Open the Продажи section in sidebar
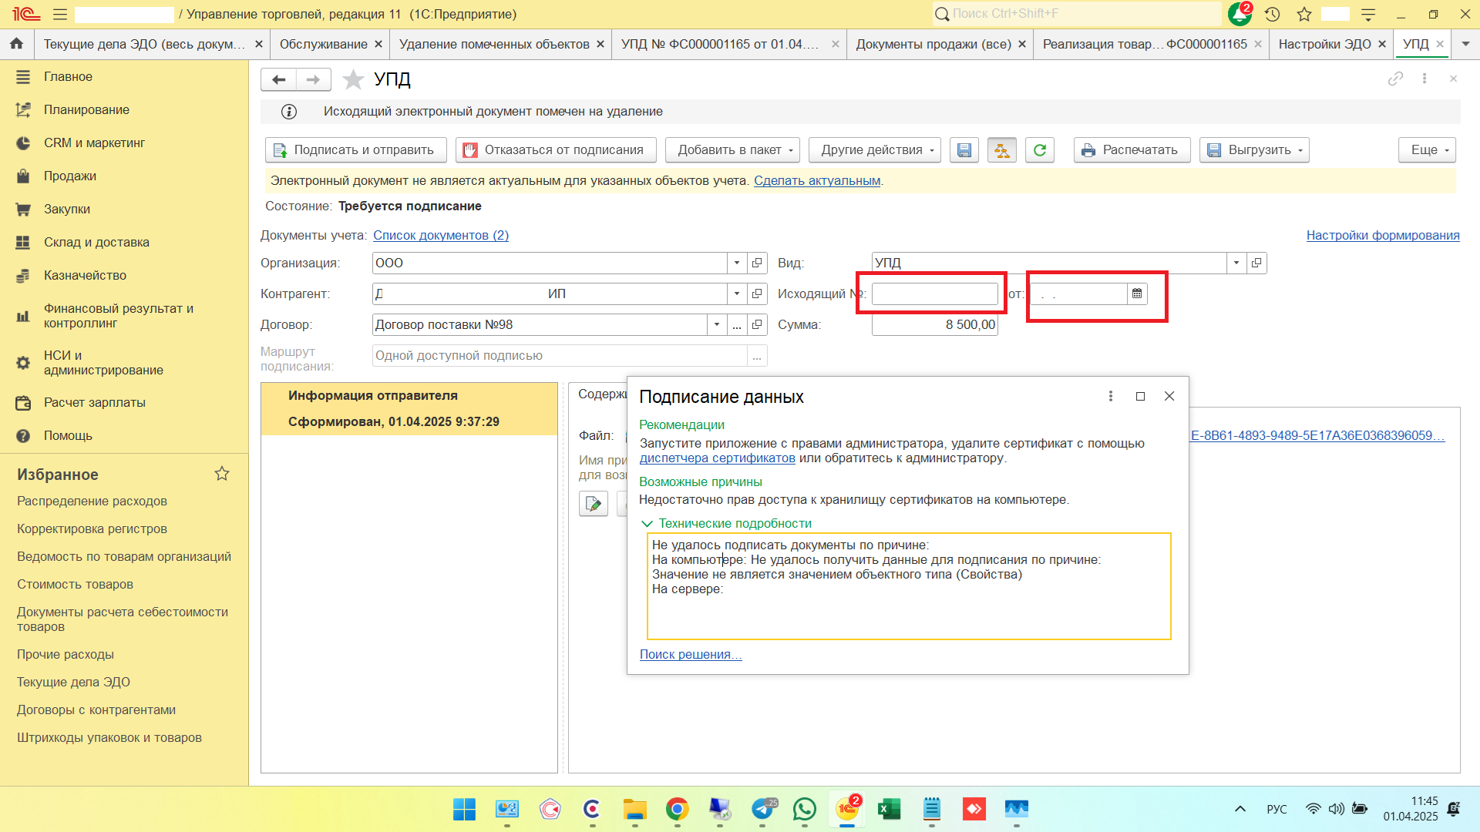Viewport: 1480px width, 832px height. pyautogui.click(x=70, y=176)
